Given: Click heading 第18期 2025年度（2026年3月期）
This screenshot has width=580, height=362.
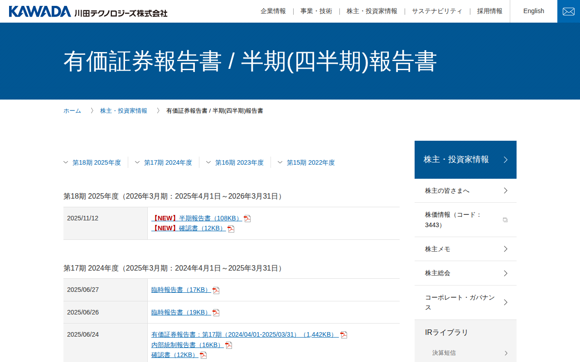Looking at the screenshot, I should pos(174,196).
